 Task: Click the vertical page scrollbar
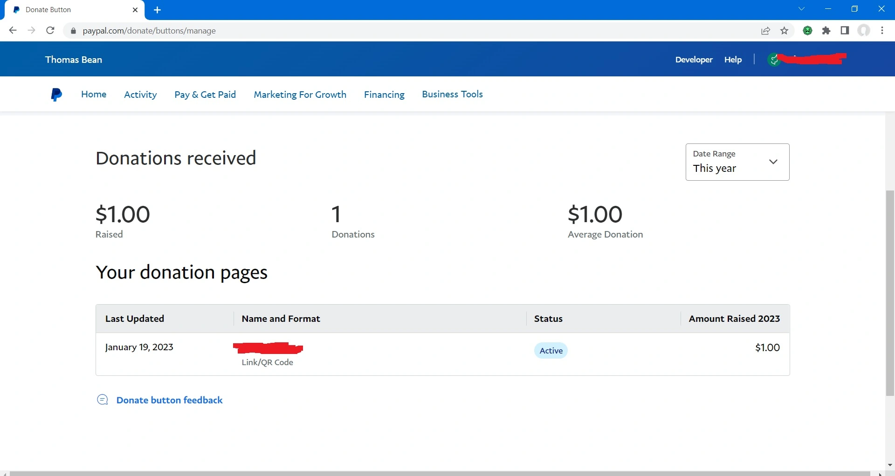[x=890, y=293]
